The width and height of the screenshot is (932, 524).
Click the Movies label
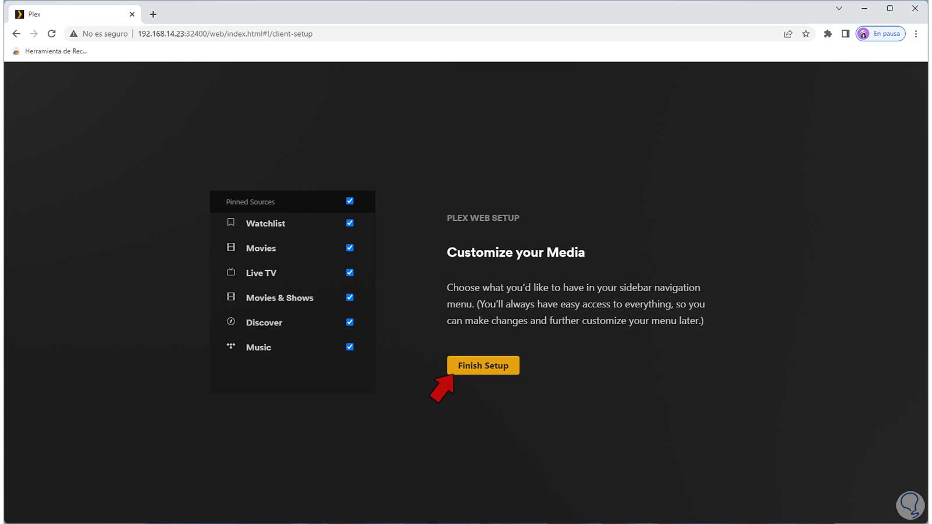(x=261, y=248)
